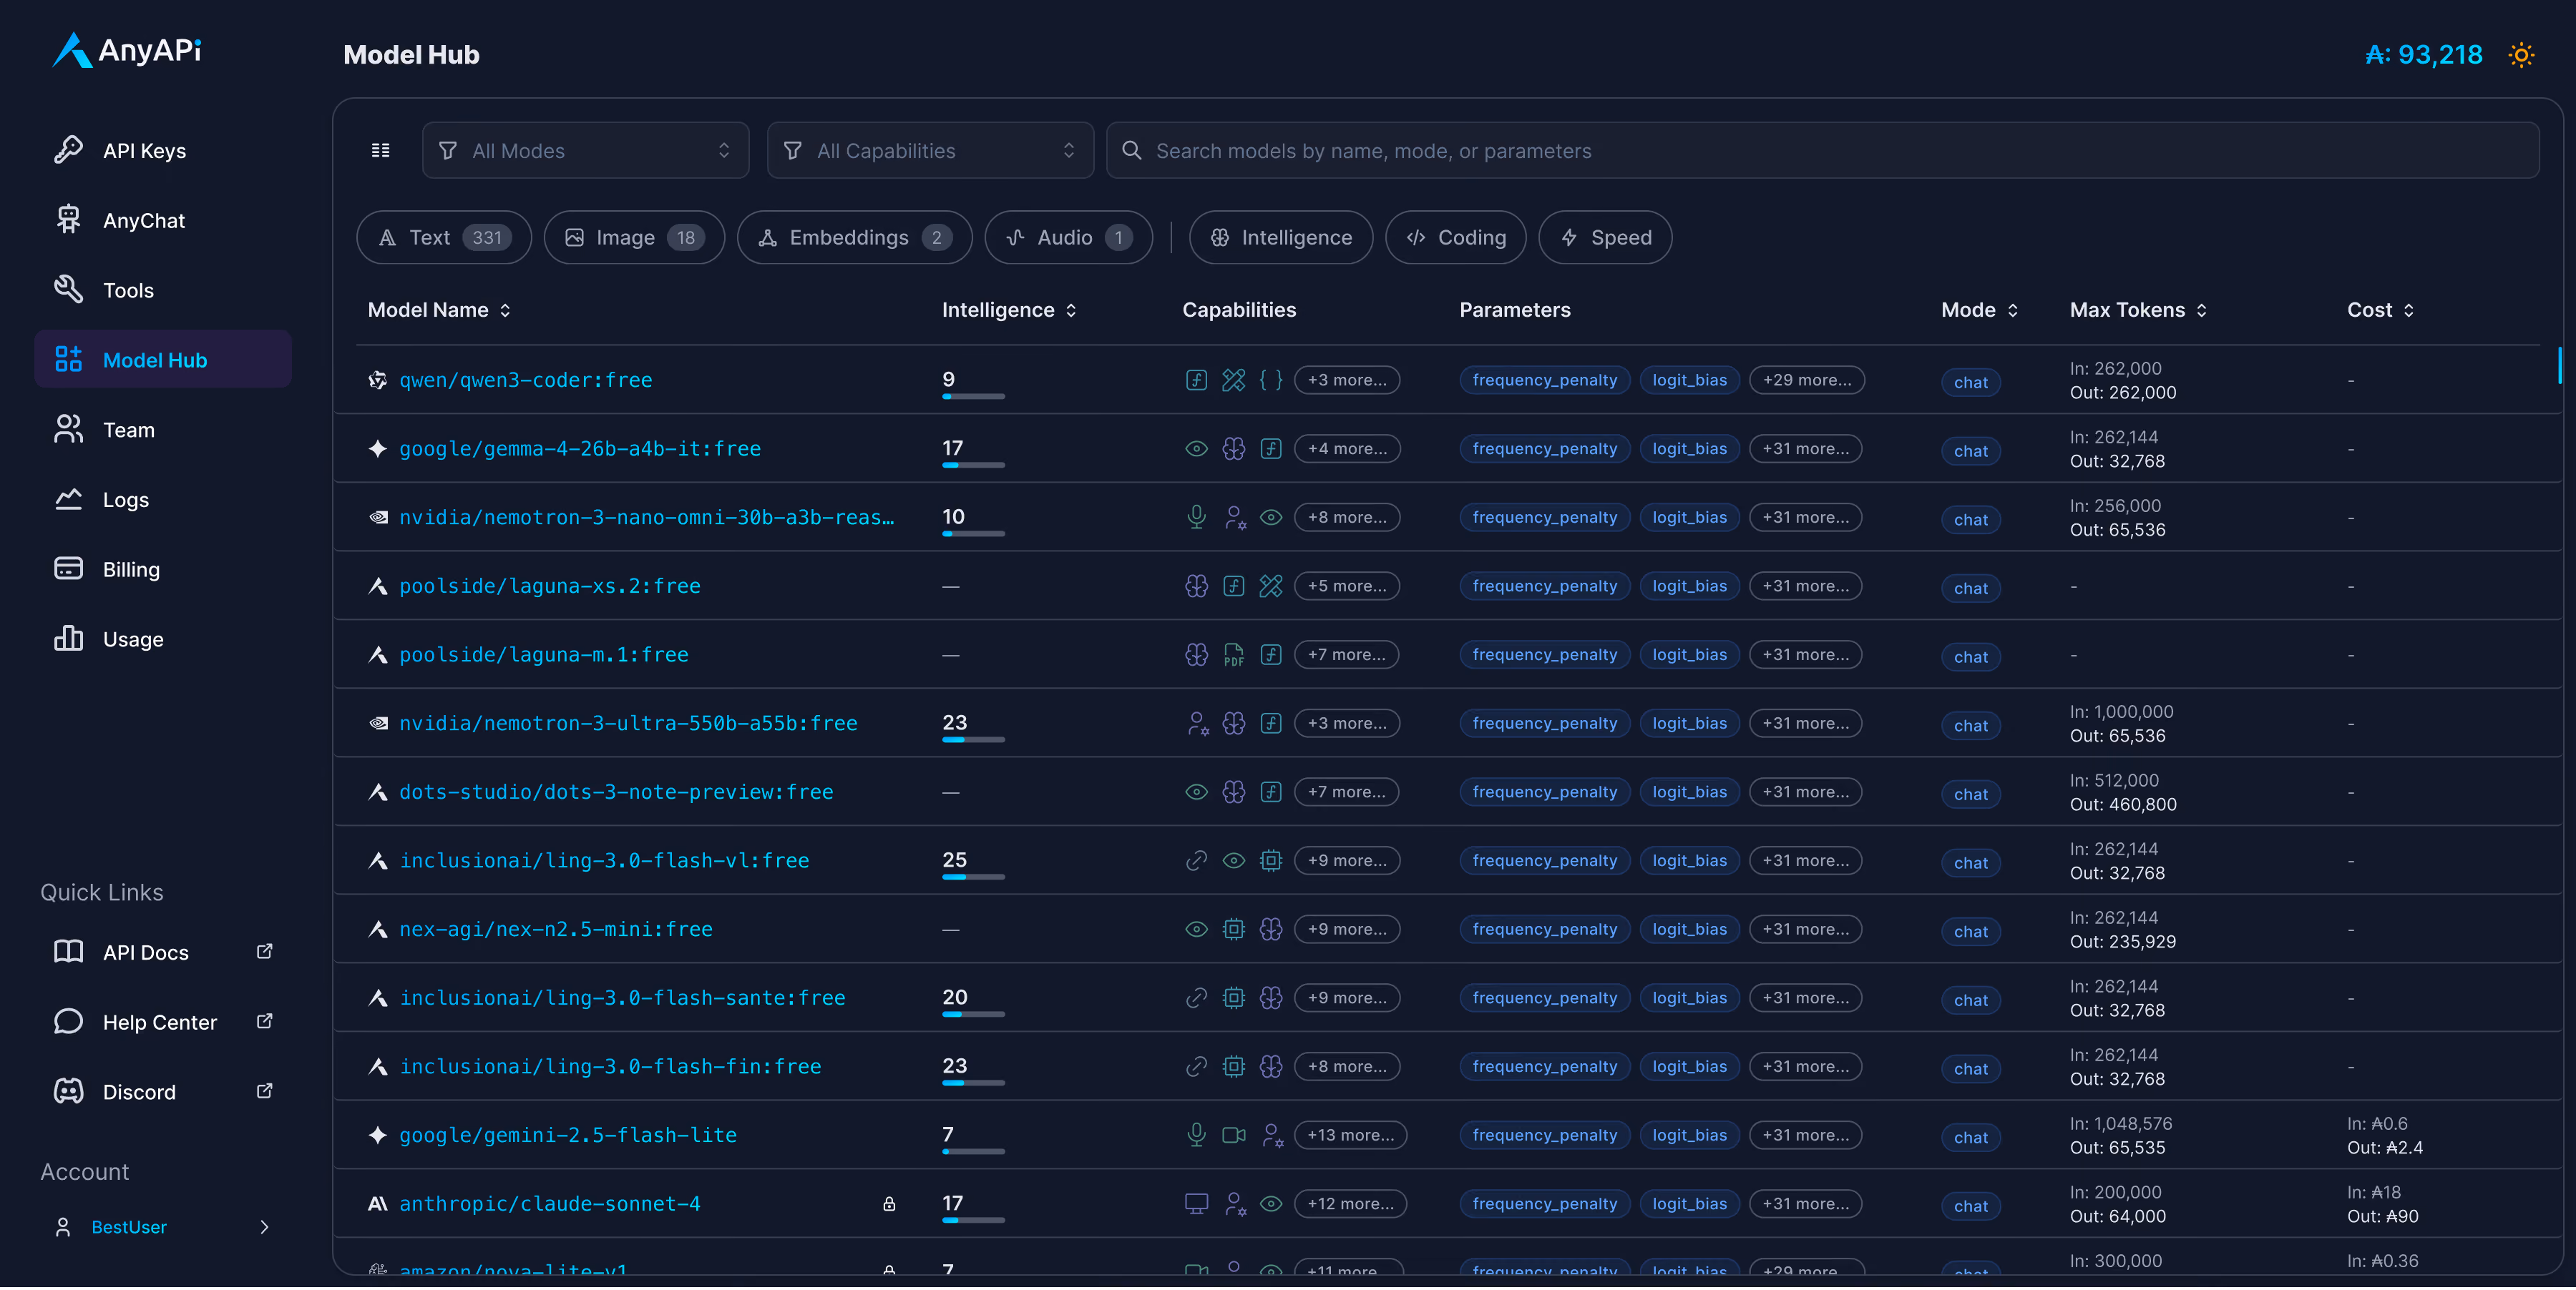Image resolution: width=2576 pixels, height=1290 pixels.
Task: Open the All Capabilities dropdown
Action: (x=930, y=150)
